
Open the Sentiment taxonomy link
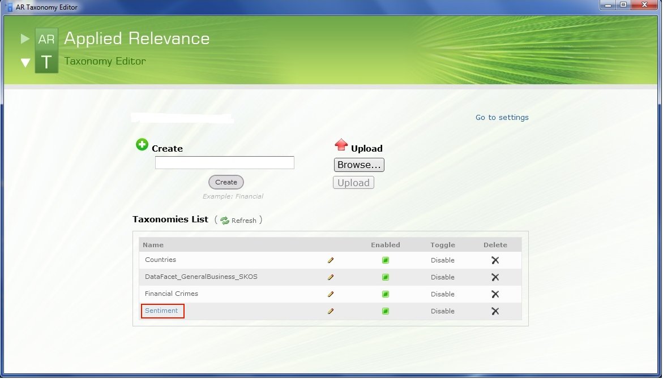point(161,311)
